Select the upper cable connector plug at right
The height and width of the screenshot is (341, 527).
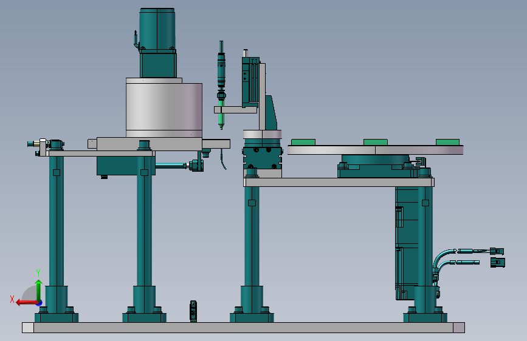click(x=497, y=251)
